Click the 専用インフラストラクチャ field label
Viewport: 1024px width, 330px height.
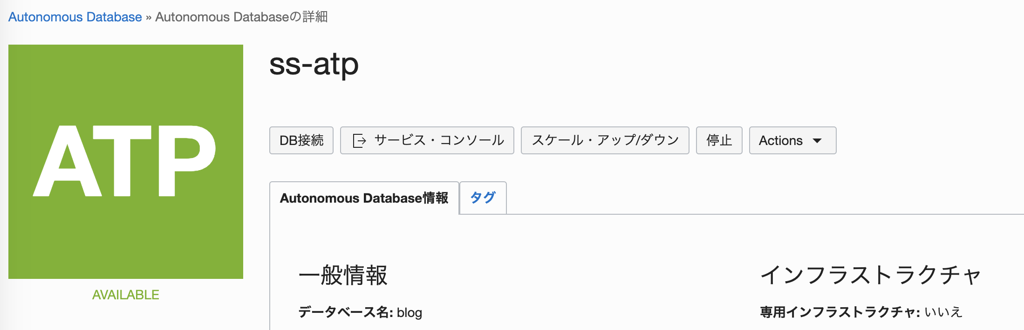[840, 312]
